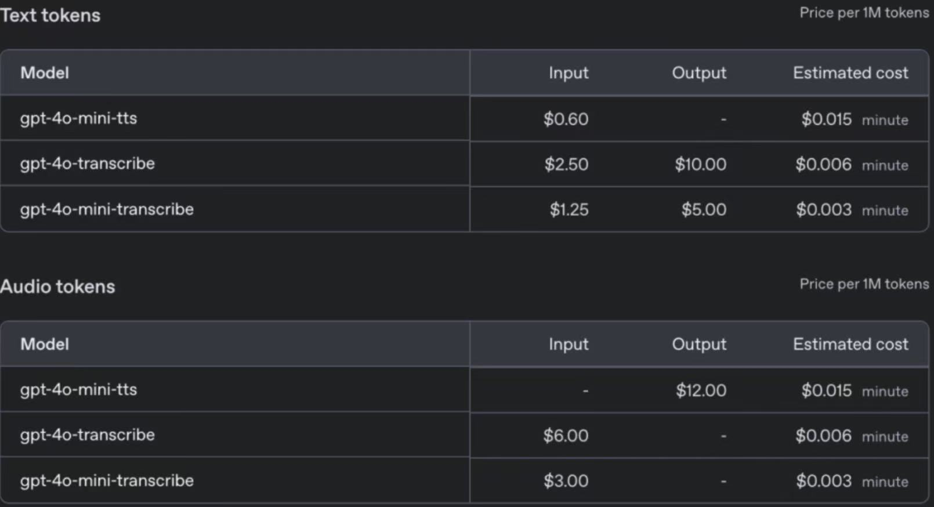The image size is (934, 507).
Task: Click Estimated cost header in Text tokens table
Action: 850,73
